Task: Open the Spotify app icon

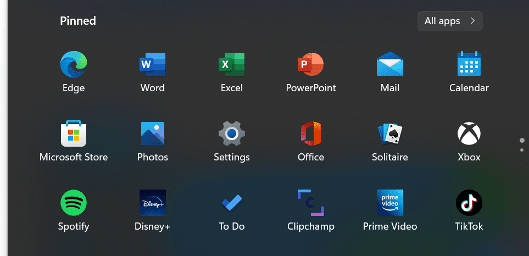Action: 74,203
